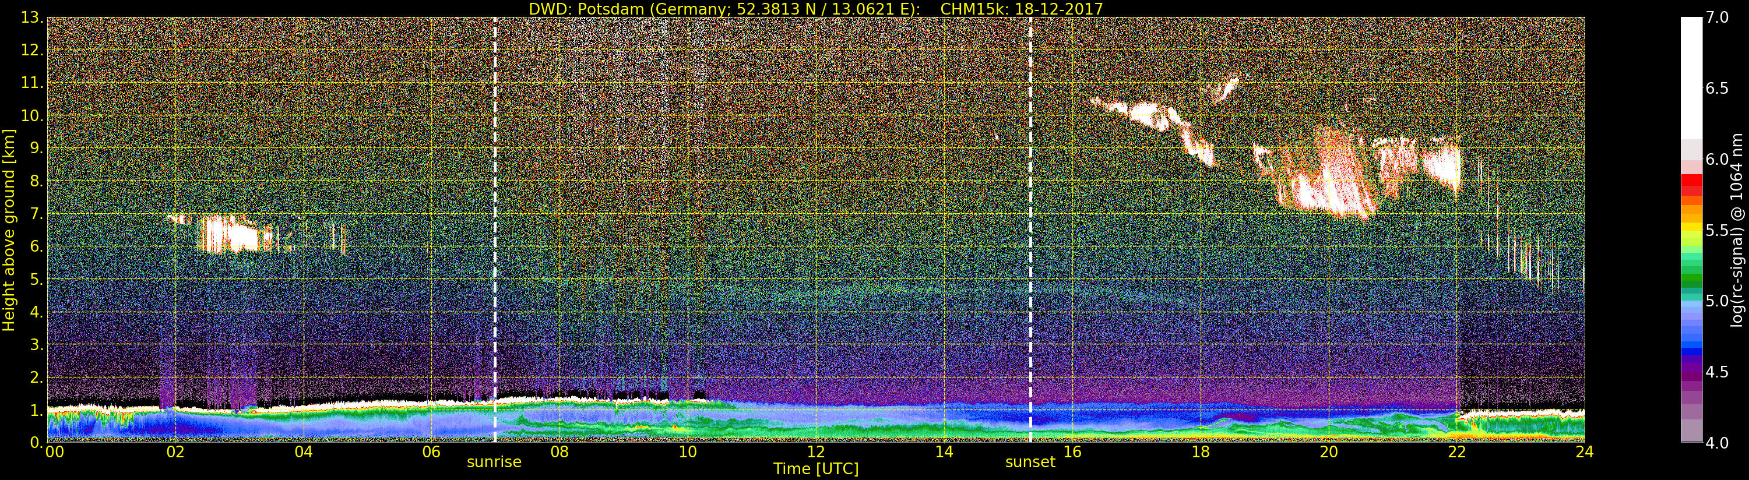
Task: Click the '00' time tick label
Action: (54, 452)
